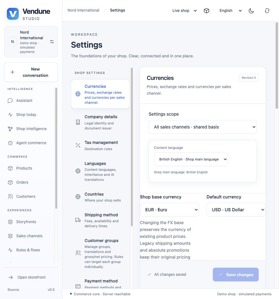Select the Tax management settings tab

100,145
